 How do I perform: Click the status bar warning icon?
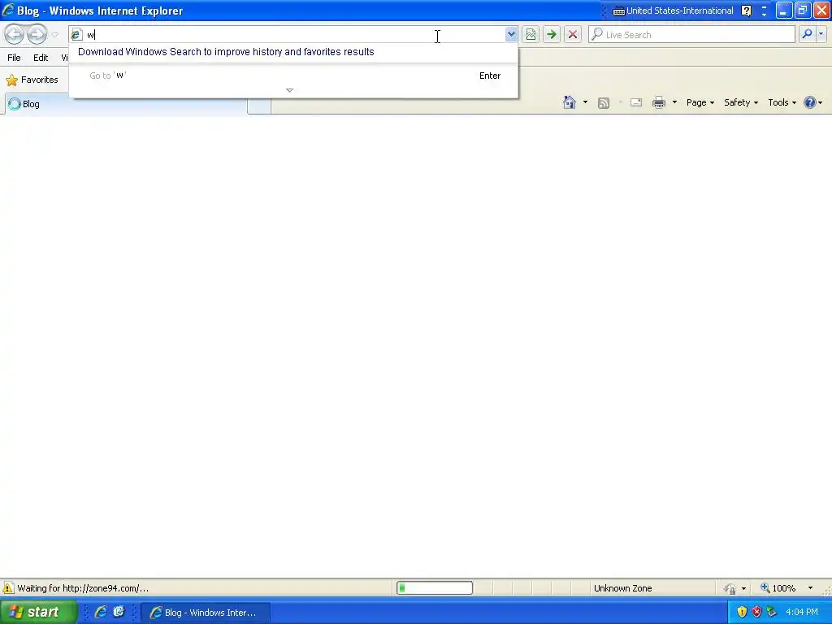click(x=8, y=588)
